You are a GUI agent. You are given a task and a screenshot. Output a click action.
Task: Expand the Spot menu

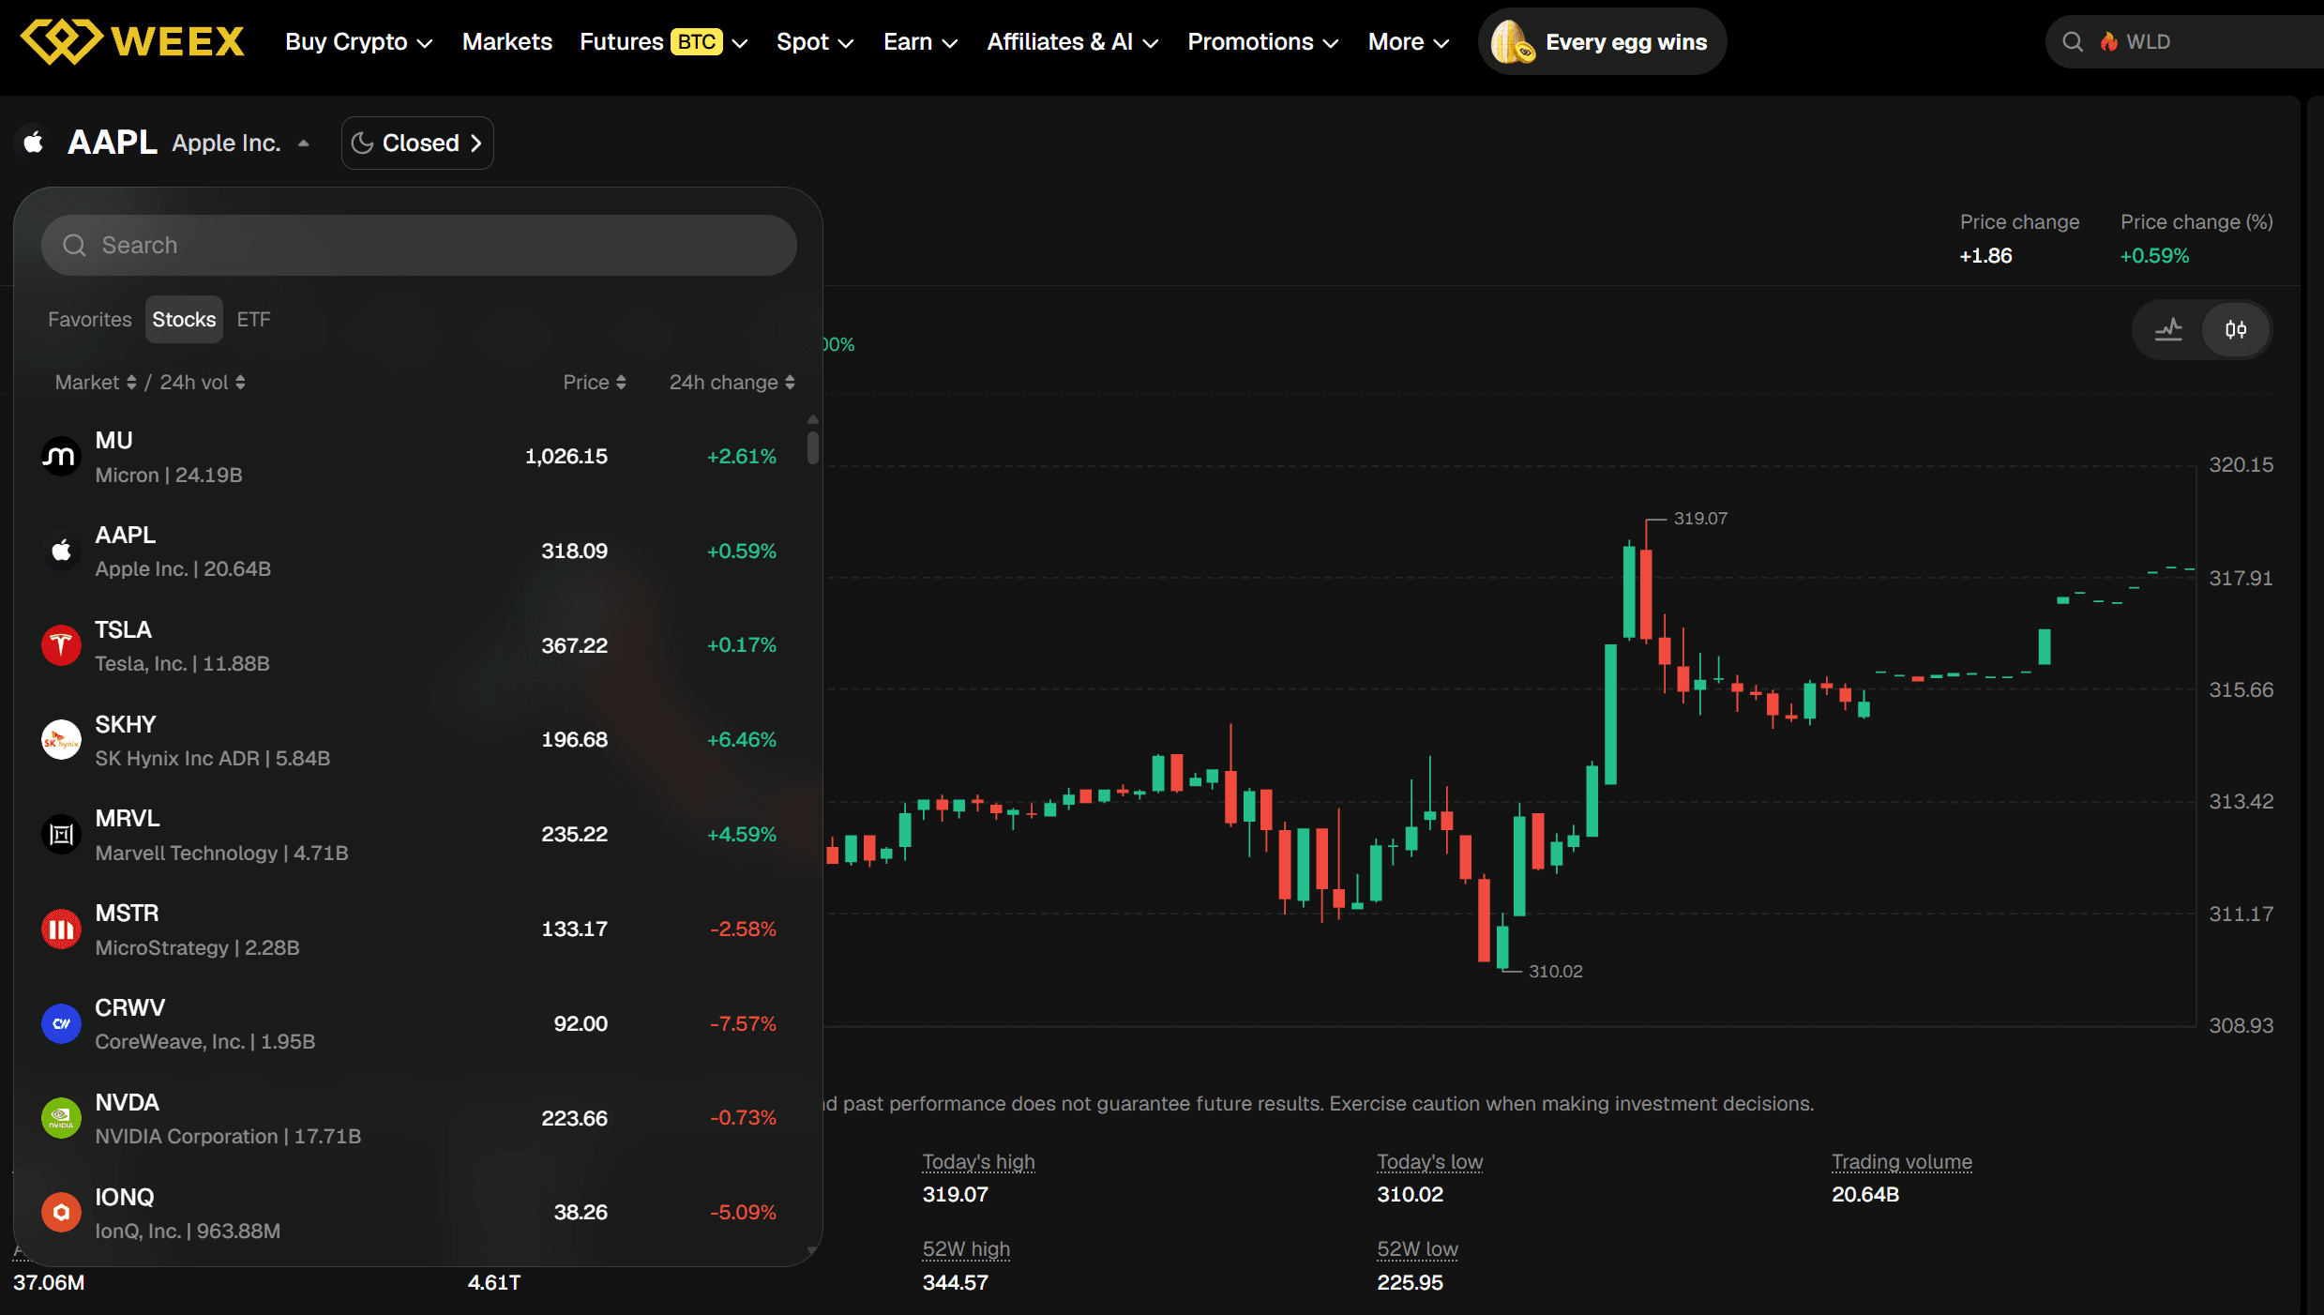(815, 42)
